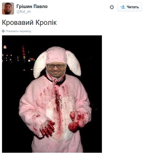The width and height of the screenshot is (144, 155).
Task: Select the tweet text Кровавий Кролік
Action: [x=29, y=23]
